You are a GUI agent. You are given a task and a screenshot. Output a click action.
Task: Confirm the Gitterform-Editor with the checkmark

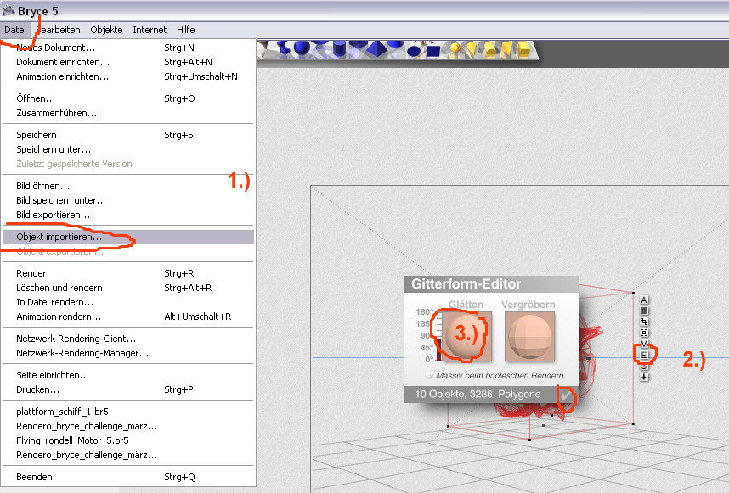pyautogui.click(x=565, y=395)
